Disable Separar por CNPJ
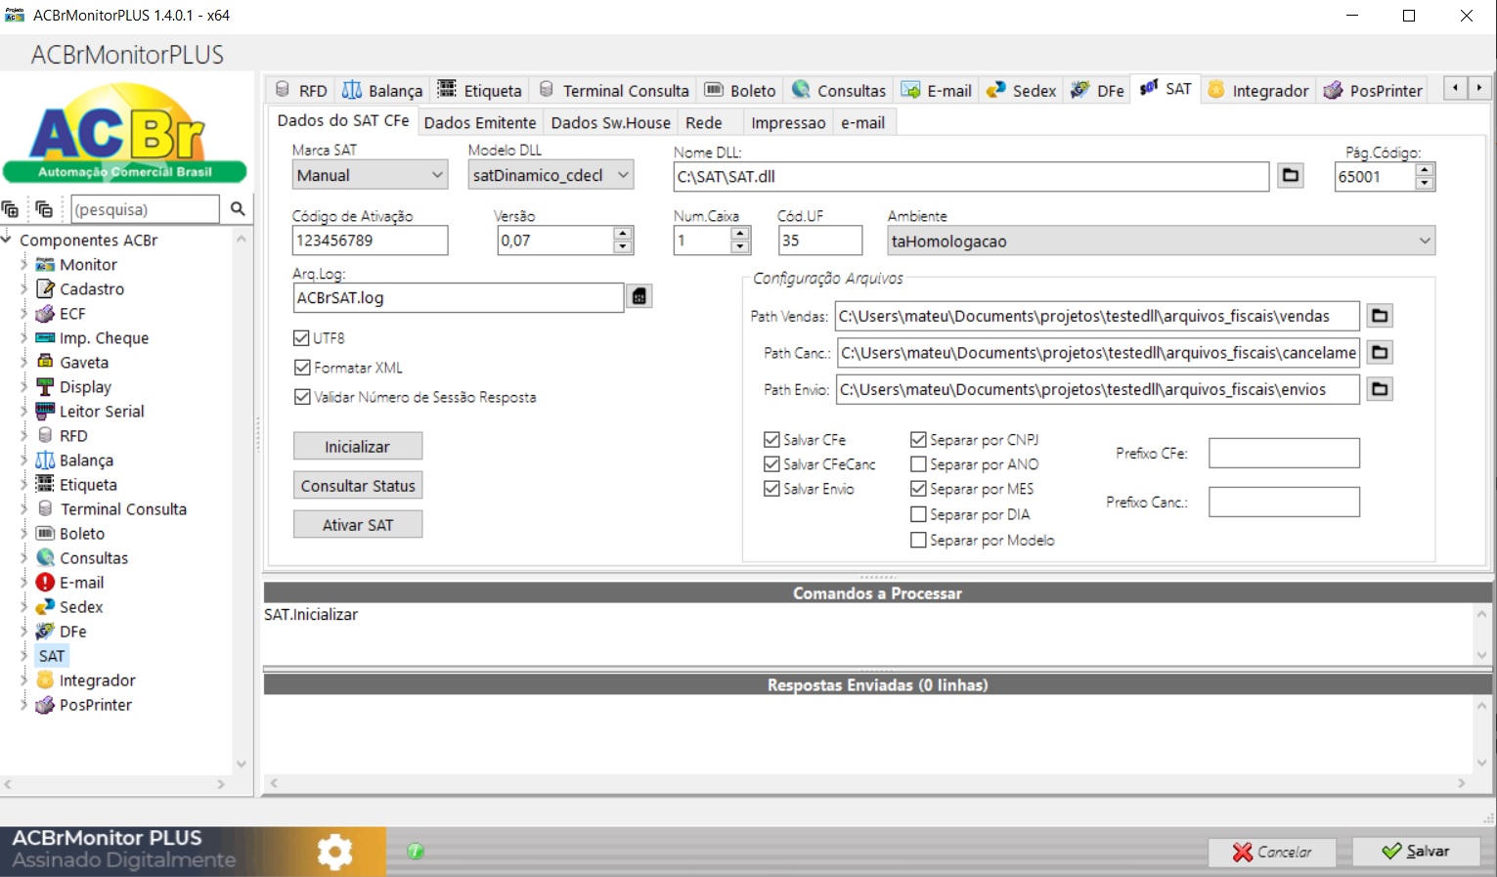Viewport: 1497px width, 877px height. pos(918,440)
